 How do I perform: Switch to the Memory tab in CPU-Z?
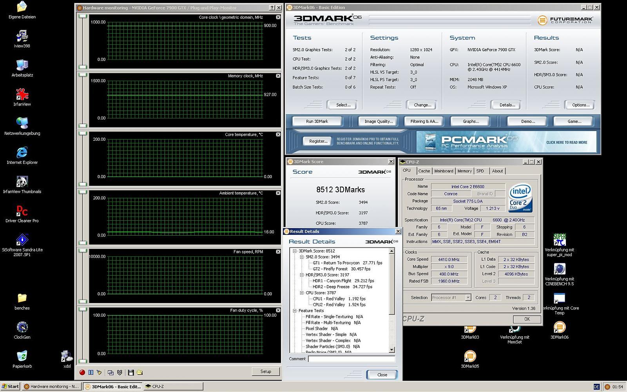click(x=464, y=171)
